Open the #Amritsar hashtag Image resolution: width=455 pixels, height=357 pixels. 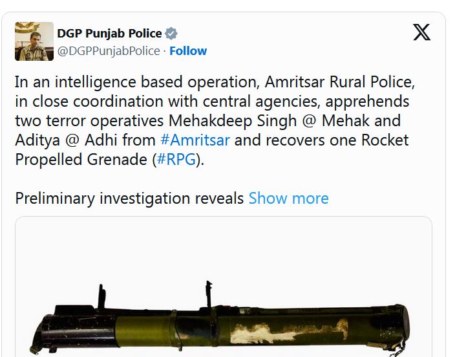(x=195, y=140)
